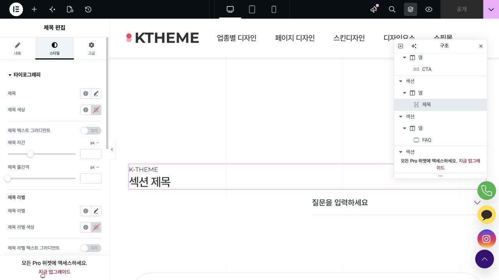Open the AI sparkle tool in top bar
Viewport: 499px width, 280px height.
pyautogui.click(x=52, y=9)
